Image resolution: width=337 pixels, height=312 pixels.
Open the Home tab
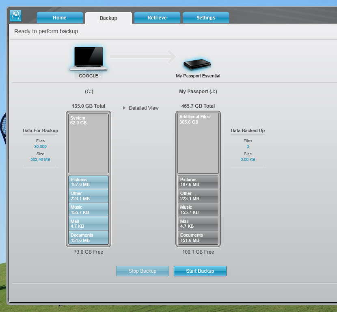[x=60, y=18]
